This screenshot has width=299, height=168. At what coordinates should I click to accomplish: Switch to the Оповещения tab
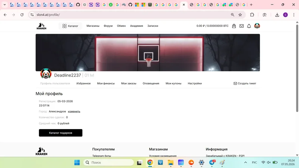click(151, 83)
